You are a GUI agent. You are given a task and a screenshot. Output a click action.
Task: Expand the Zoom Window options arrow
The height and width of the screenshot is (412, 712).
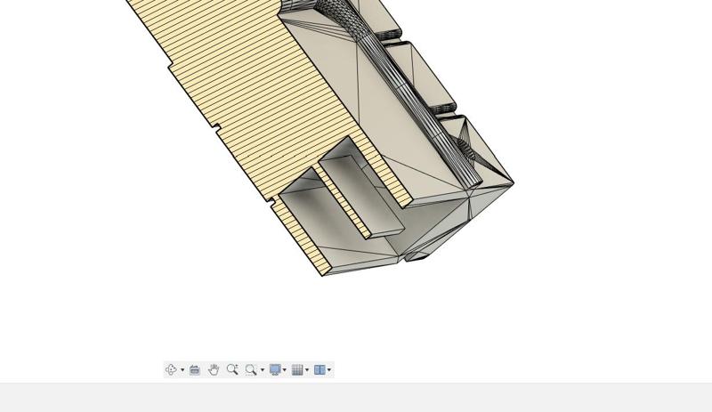(262, 370)
